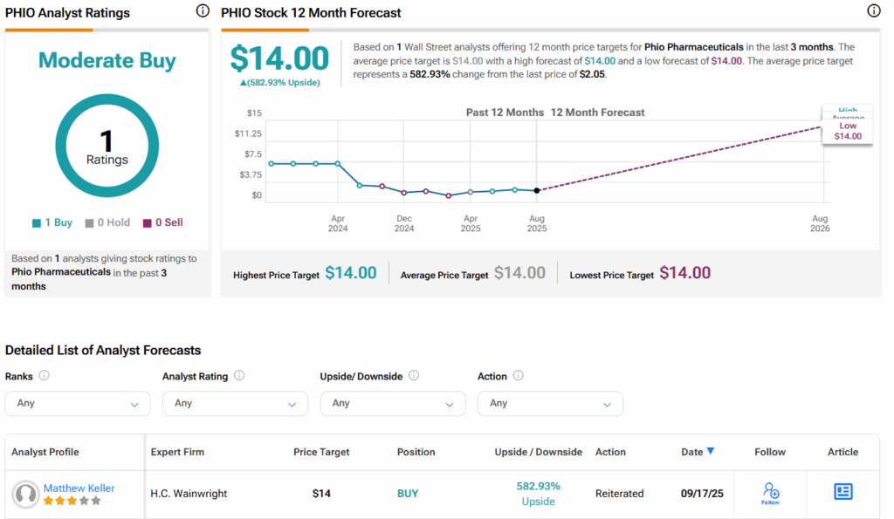894x519 pixels.
Task: Open the Action filter dropdown
Action: pyautogui.click(x=550, y=403)
